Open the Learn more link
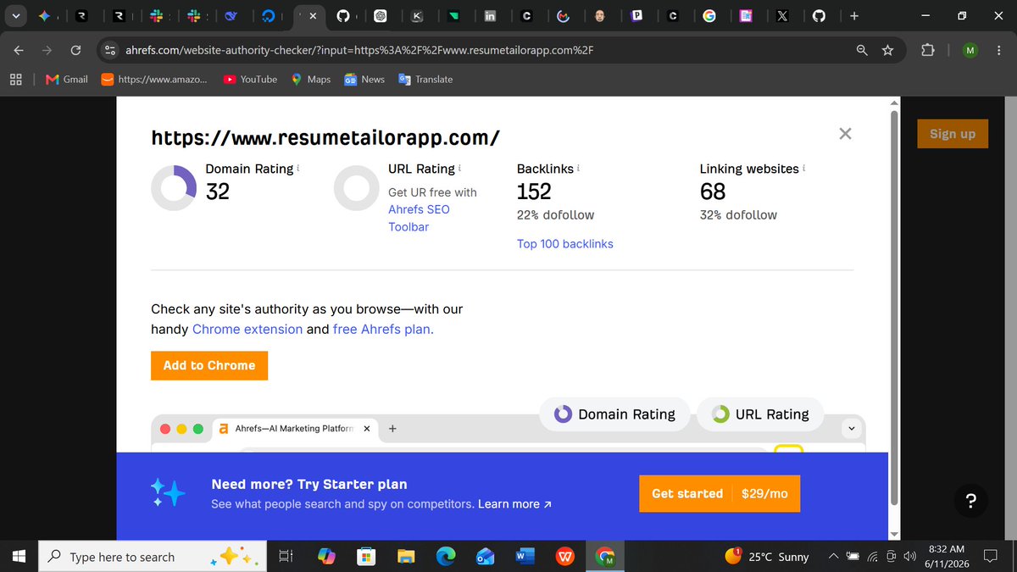 pyautogui.click(x=515, y=504)
